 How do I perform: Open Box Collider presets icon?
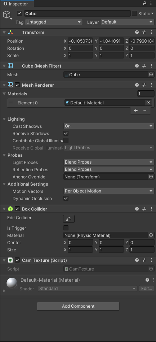pyautogui.click(x=144, y=209)
